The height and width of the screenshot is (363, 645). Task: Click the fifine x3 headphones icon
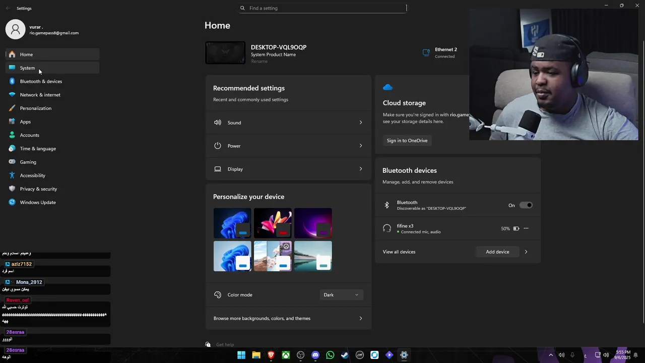coord(387,228)
